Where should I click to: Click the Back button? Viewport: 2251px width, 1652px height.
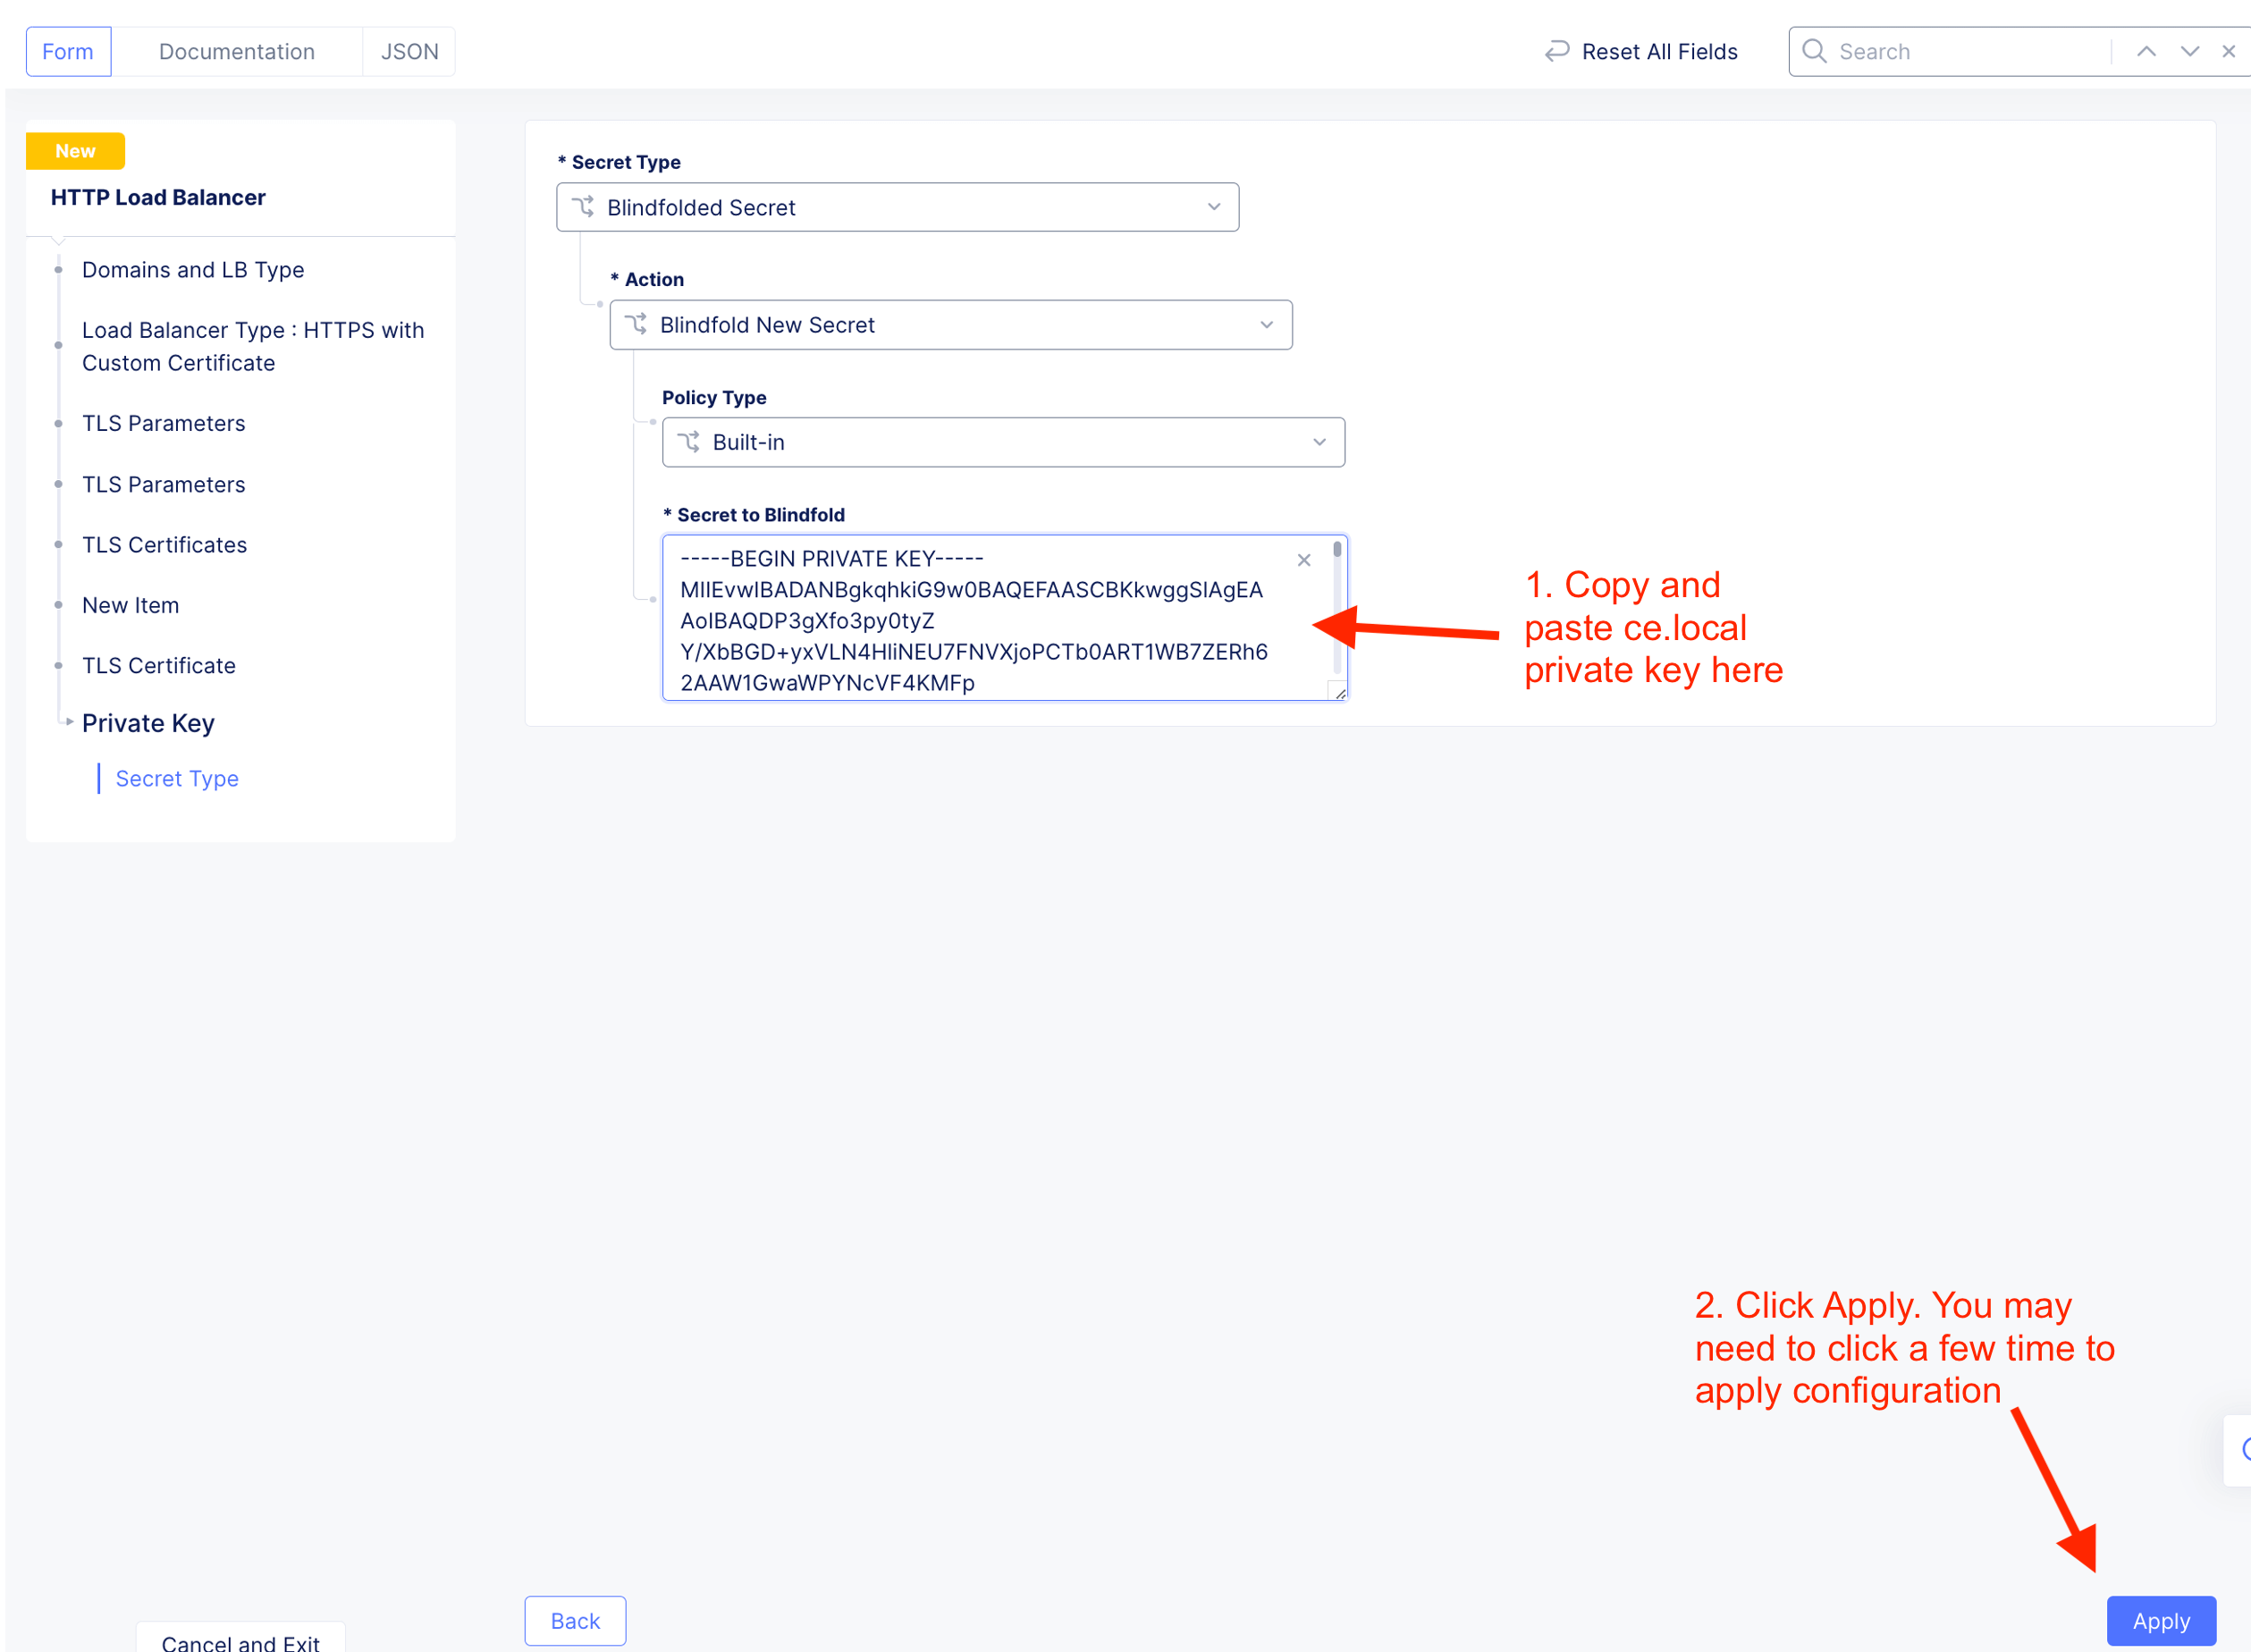pyautogui.click(x=575, y=1620)
